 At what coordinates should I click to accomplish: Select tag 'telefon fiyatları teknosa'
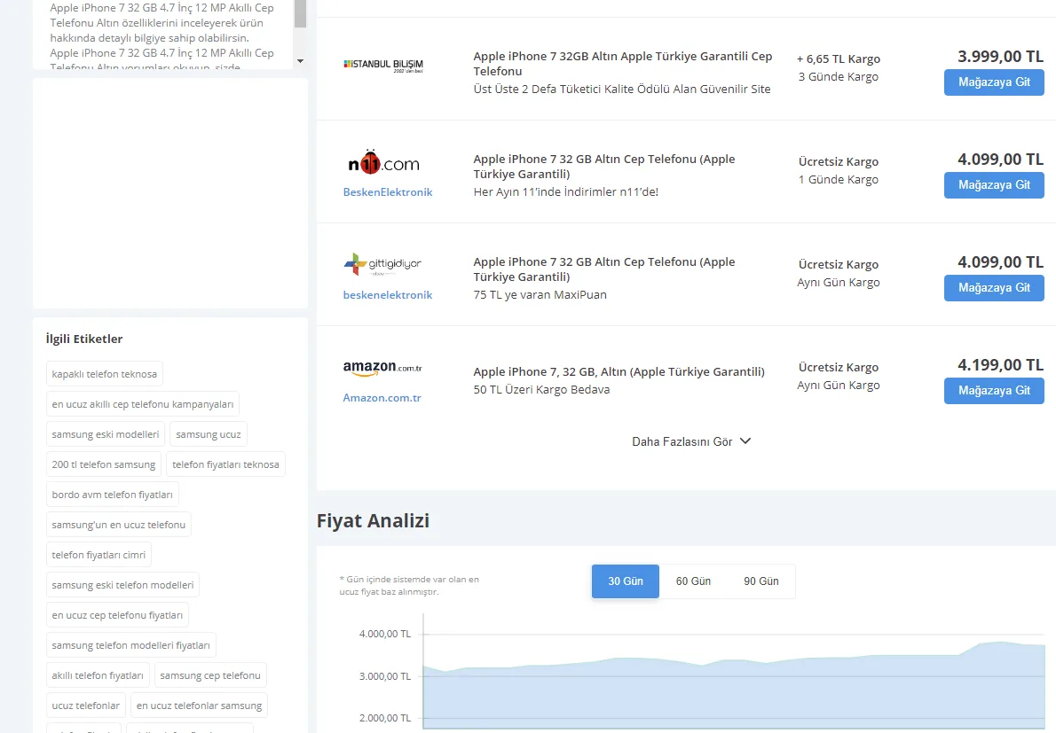(x=225, y=464)
